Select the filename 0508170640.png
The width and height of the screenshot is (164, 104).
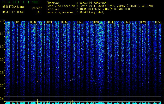pyautogui.click(x=13, y=7)
